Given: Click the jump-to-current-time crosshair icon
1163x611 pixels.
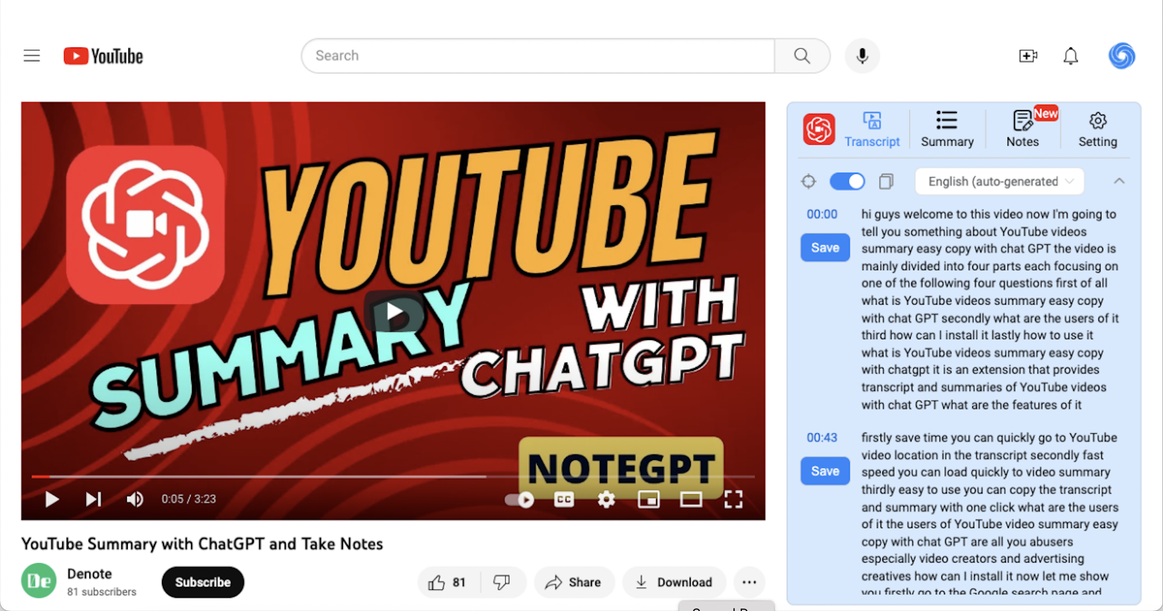Looking at the screenshot, I should pyautogui.click(x=808, y=181).
